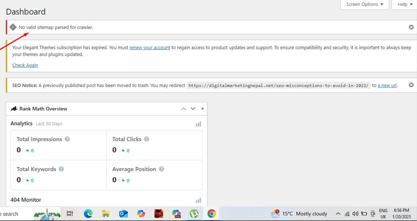Click the 'renew your account' link
This screenshot has height=221, width=417.
[150, 48]
